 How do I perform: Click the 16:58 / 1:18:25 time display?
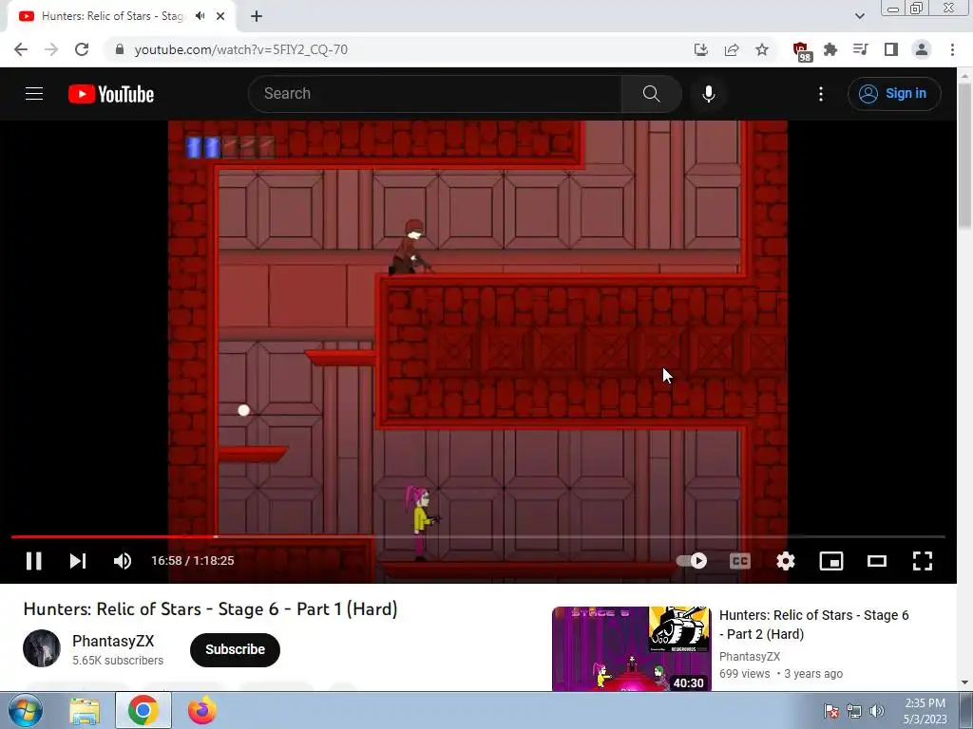[193, 561]
